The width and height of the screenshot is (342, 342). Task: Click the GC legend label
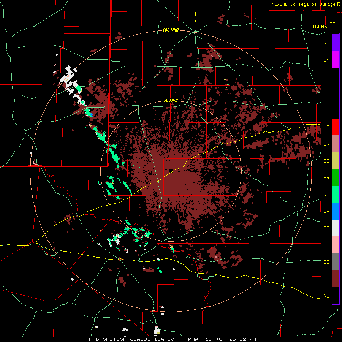click(x=326, y=262)
